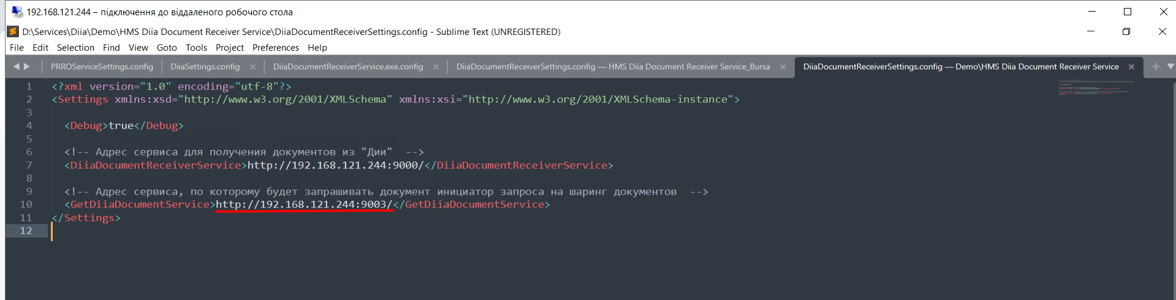
Task: Switch to the DiiaSettings.config tab
Action: [x=205, y=67]
